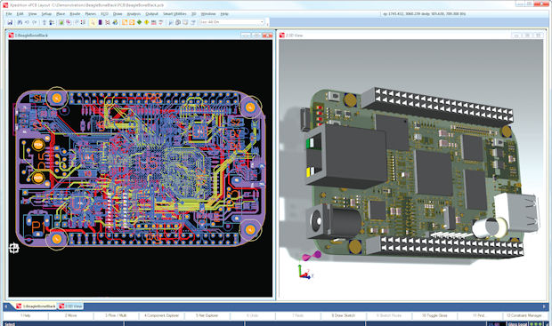The width and height of the screenshot is (552, 326).
Task: Click the red X-cross toolbar icon
Action: click(x=108, y=22)
